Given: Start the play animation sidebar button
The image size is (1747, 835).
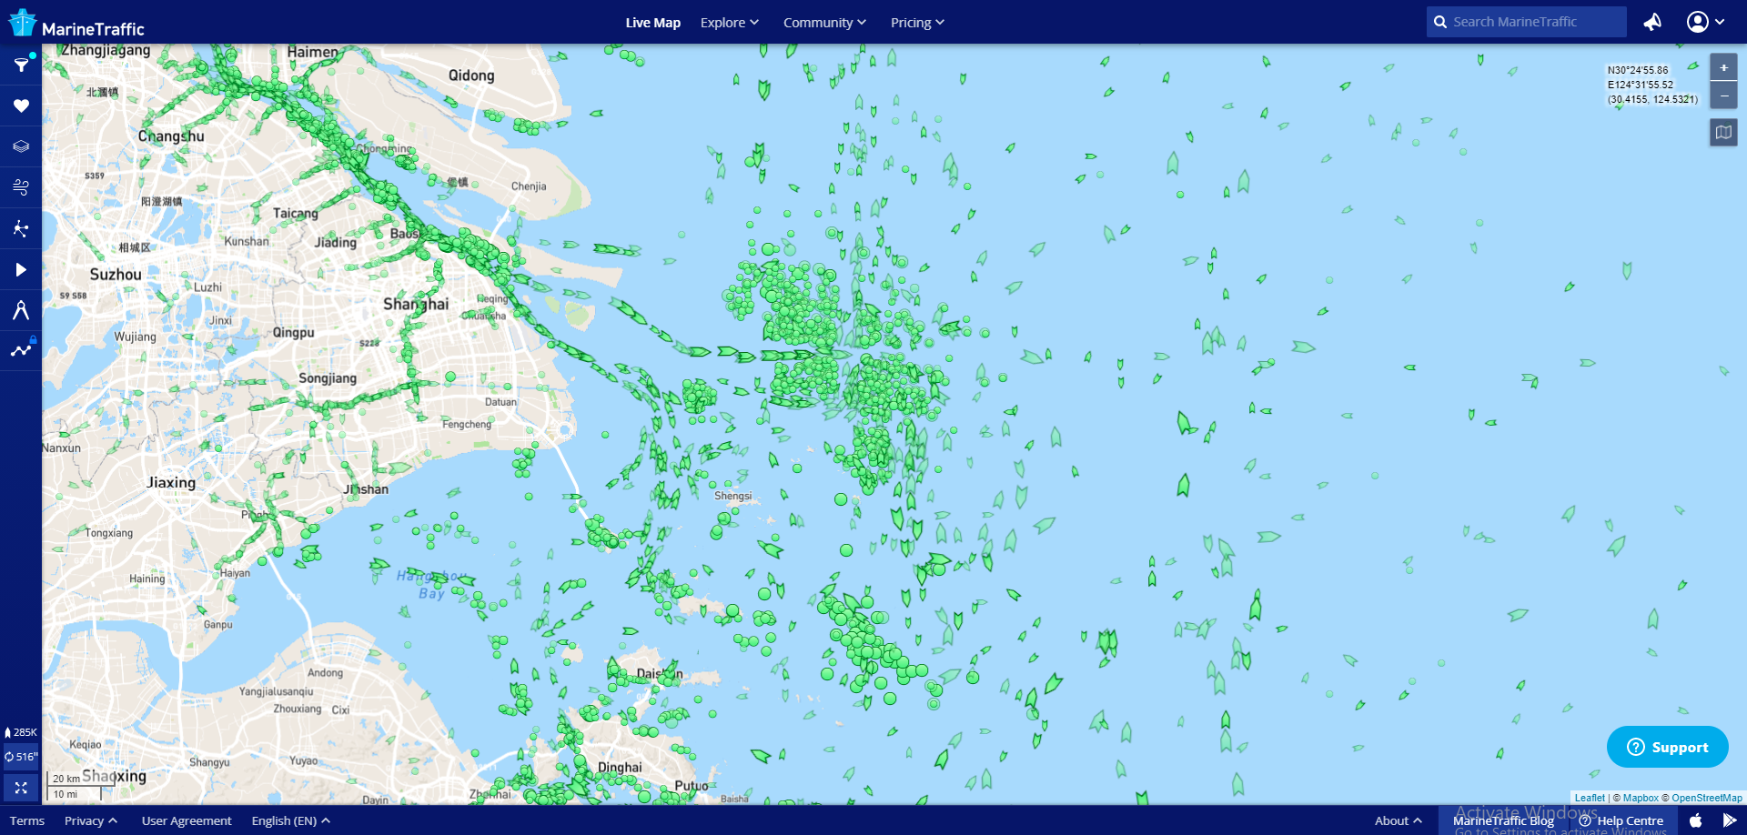Looking at the screenshot, I should [21, 269].
